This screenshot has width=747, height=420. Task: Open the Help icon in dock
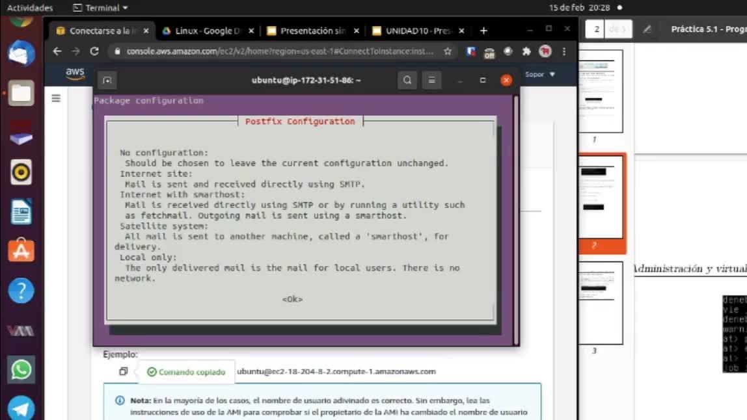tap(21, 290)
